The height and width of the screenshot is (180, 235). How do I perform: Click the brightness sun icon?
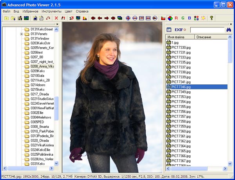pos(203,18)
